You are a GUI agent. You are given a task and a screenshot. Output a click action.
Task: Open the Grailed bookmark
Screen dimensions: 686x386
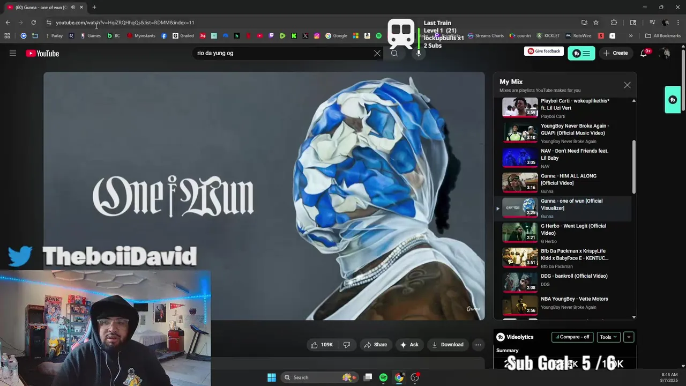pyautogui.click(x=183, y=36)
